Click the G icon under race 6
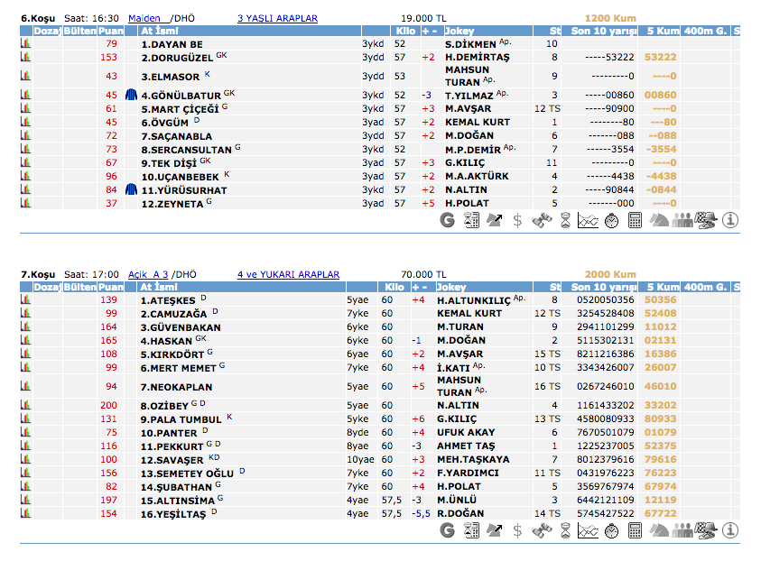 point(448,219)
